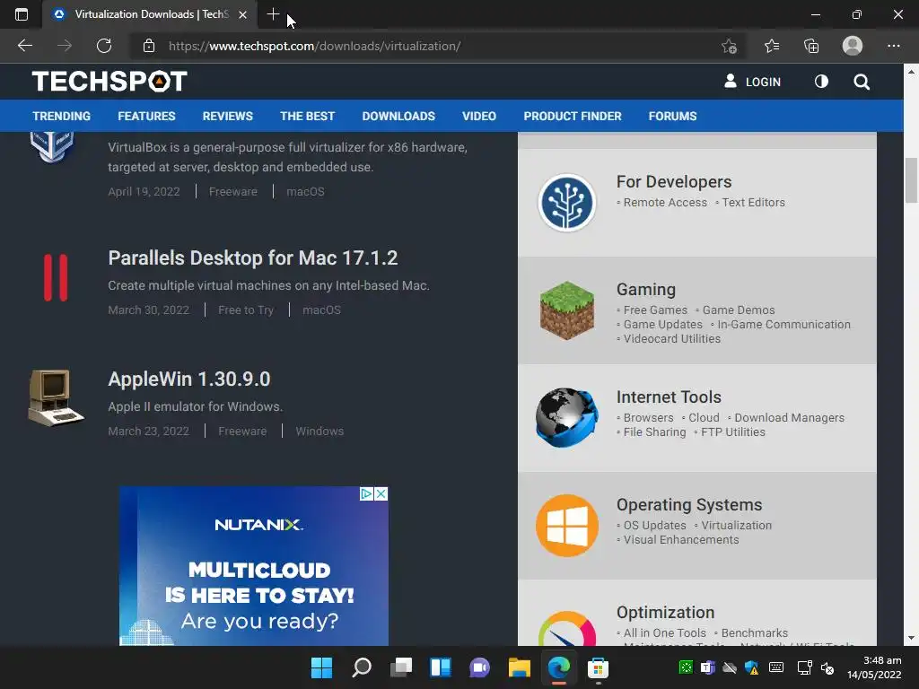Open the tab actions menu icon
The width and height of the screenshot is (919, 689).
[x=22, y=14]
